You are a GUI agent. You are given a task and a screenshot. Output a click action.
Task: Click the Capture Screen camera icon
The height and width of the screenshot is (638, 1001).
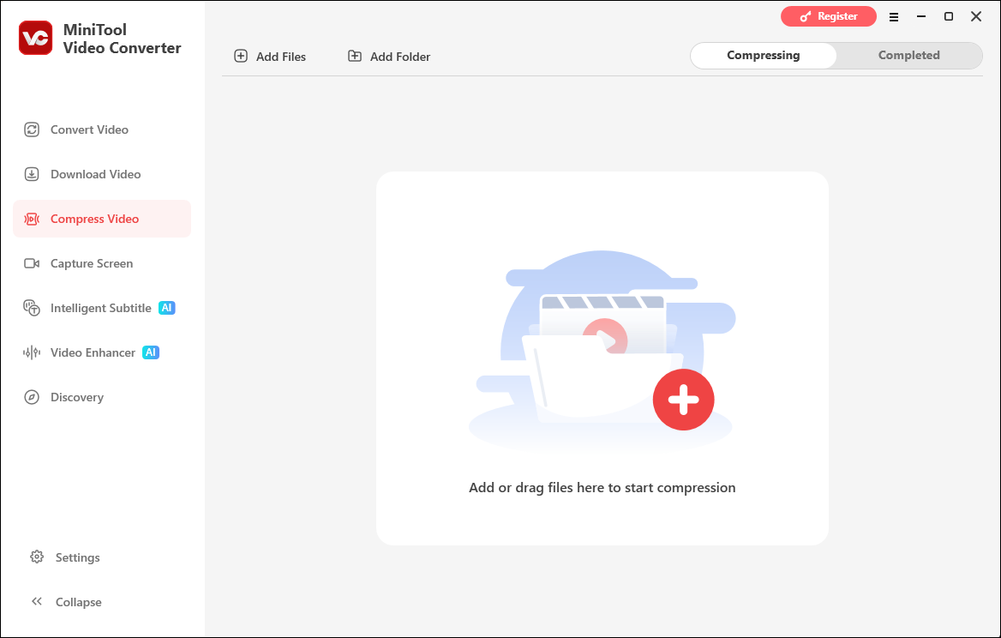[31, 264]
